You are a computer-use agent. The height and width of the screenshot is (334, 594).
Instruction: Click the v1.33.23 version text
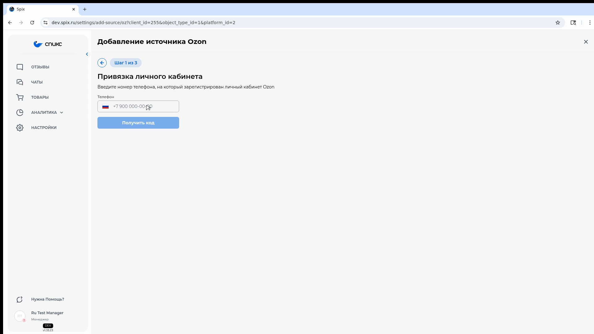tap(48, 330)
